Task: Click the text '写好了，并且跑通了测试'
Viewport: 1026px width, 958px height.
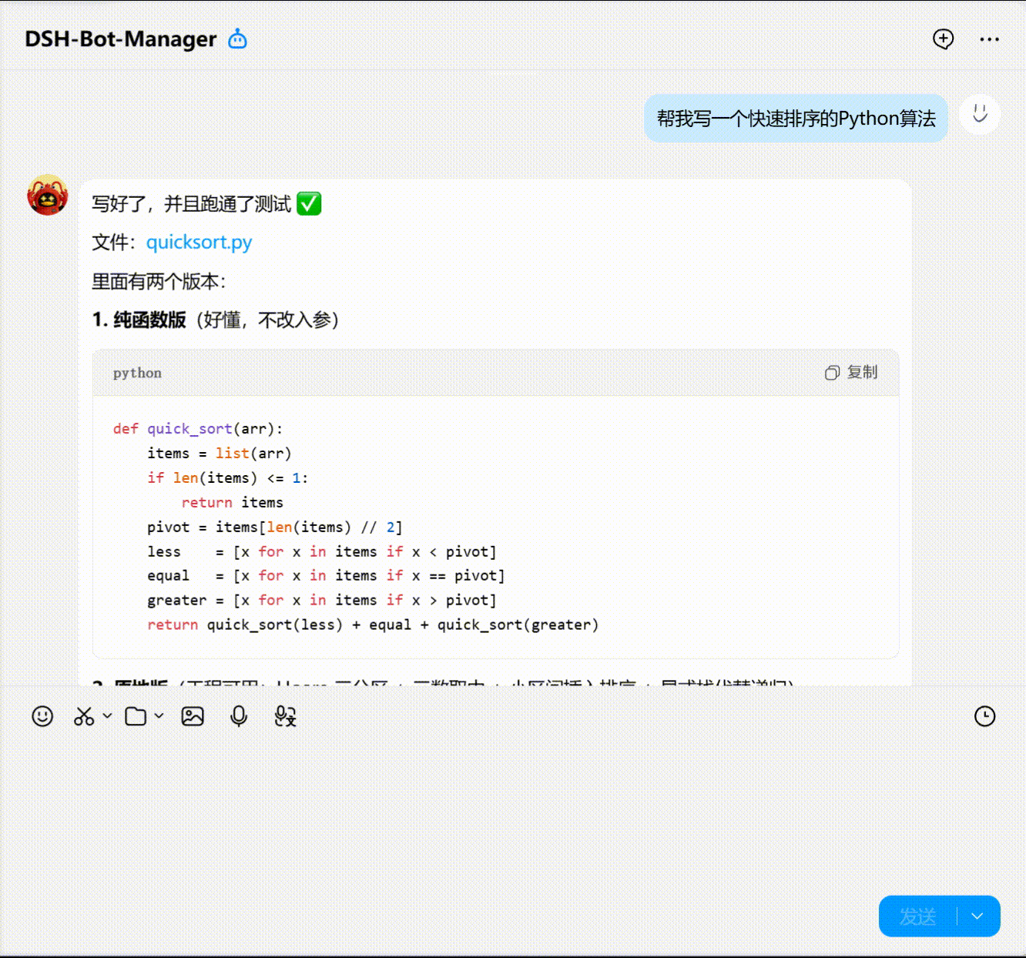Action: coord(192,204)
